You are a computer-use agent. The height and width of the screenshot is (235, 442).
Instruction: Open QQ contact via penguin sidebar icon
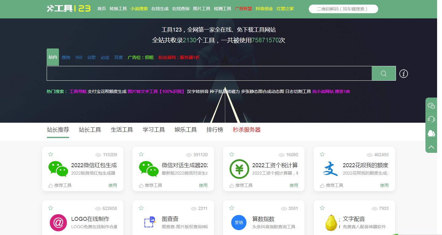click(x=431, y=132)
